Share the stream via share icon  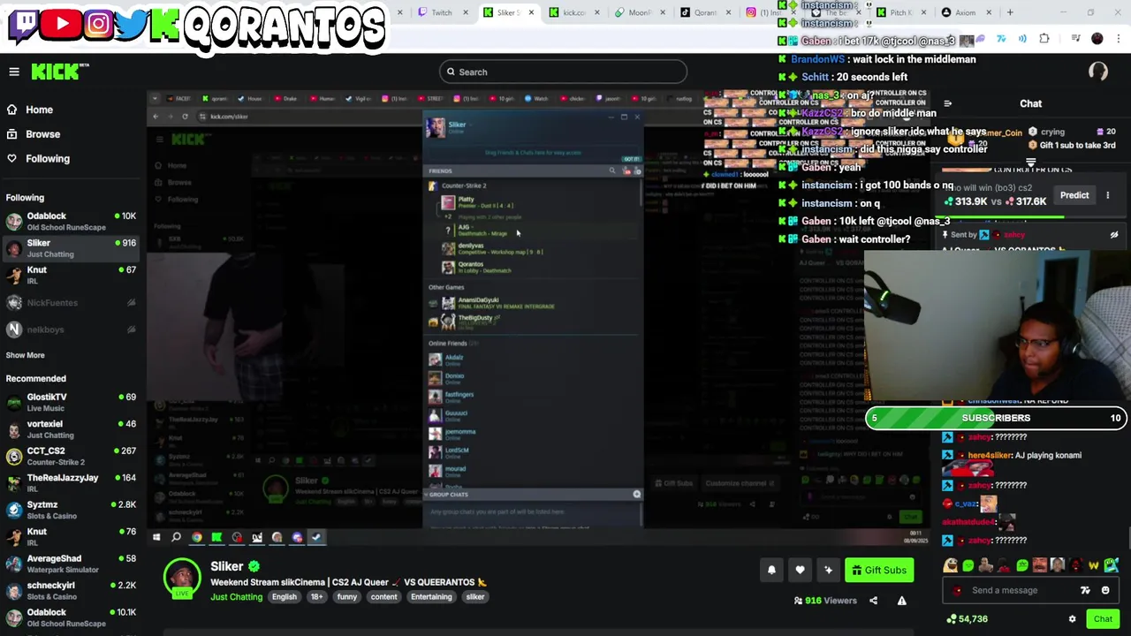(873, 601)
